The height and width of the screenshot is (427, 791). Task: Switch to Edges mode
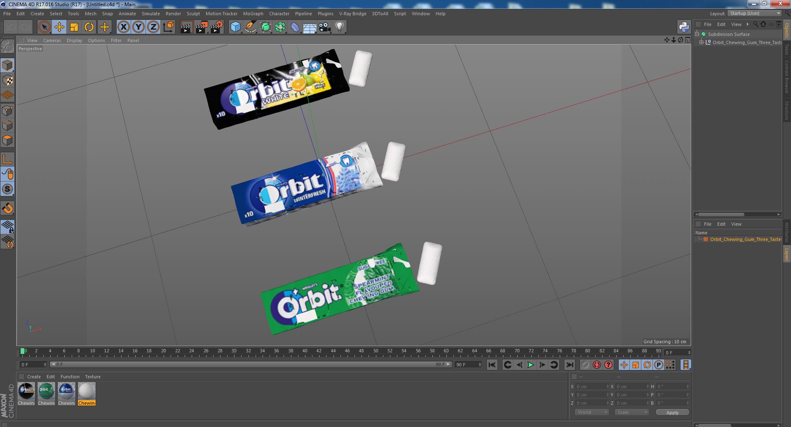click(x=7, y=125)
